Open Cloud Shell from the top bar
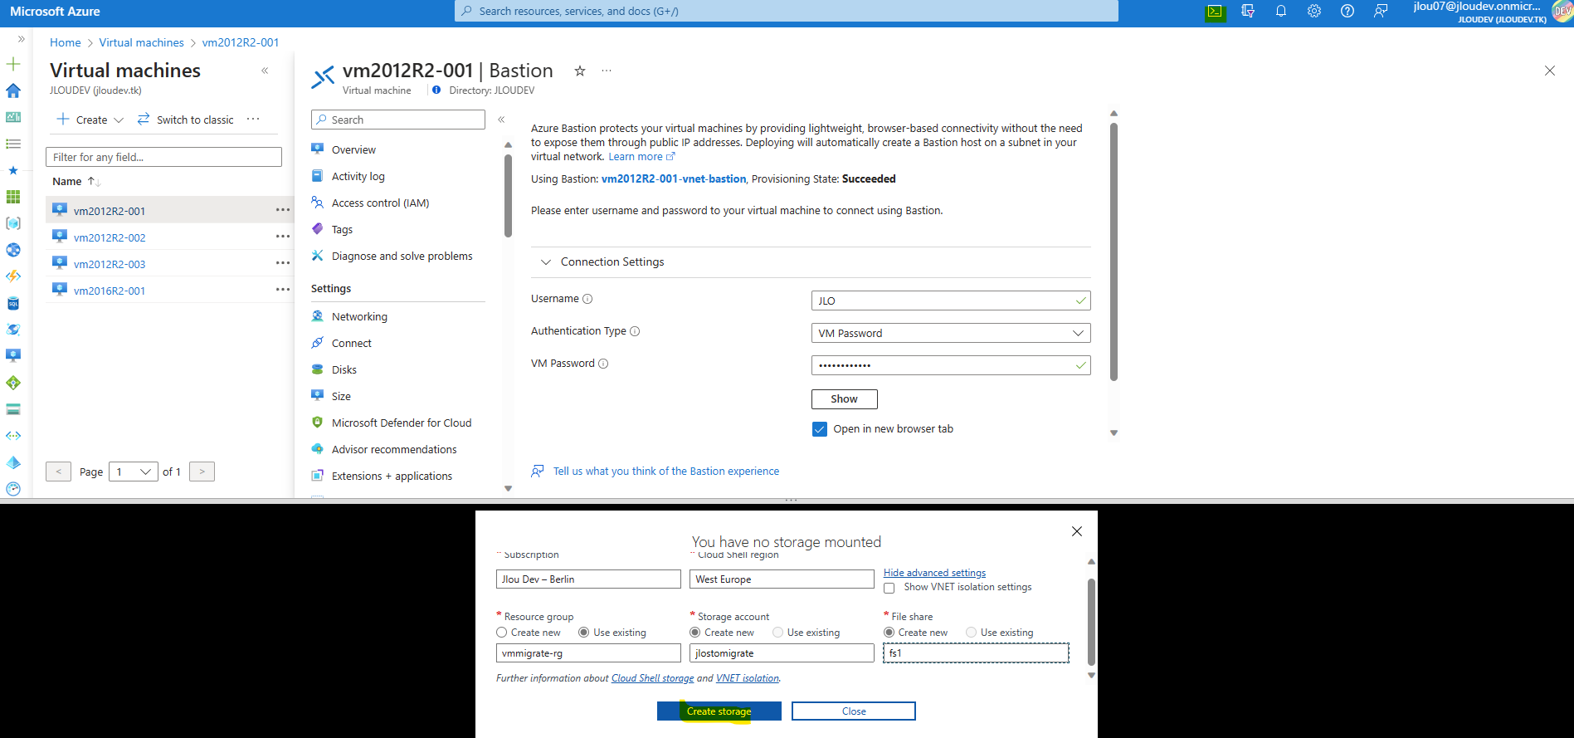Screen dimensions: 1574x738 point(1215,12)
